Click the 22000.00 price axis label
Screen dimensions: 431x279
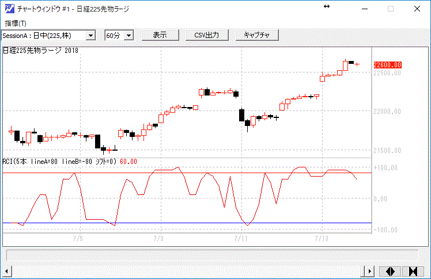click(387, 112)
